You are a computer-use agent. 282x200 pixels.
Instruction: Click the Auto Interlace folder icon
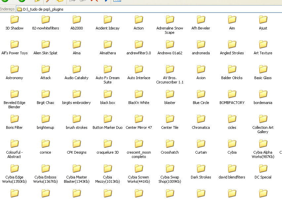coord(139,69)
